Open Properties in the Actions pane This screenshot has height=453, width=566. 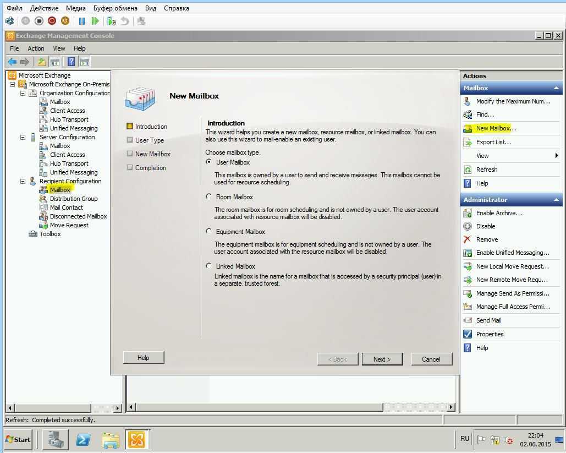(490, 334)
